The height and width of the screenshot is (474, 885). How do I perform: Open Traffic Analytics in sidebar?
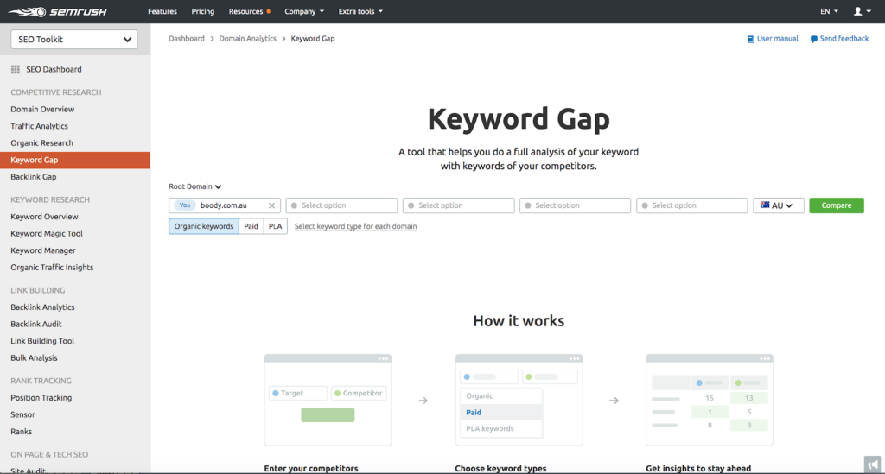[39, 126]
